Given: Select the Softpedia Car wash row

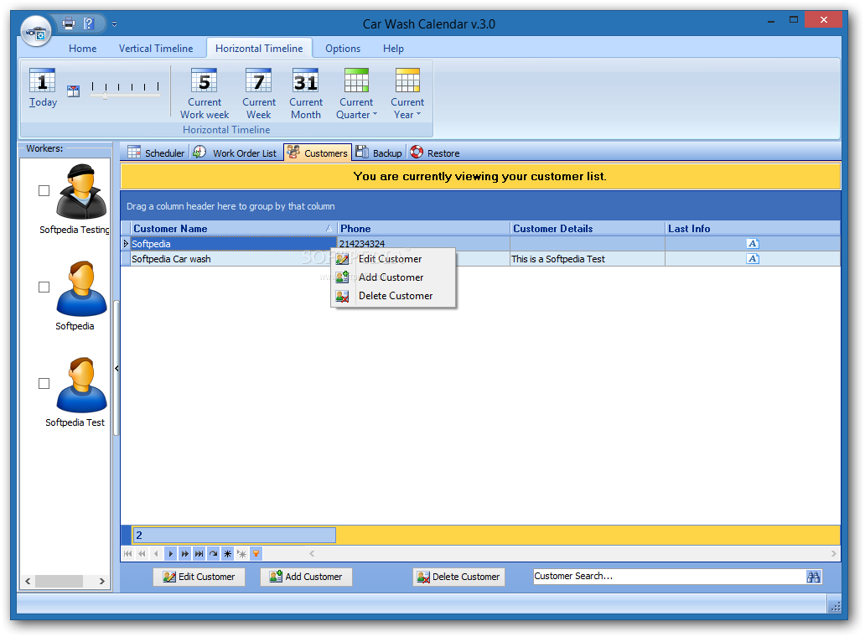Looking at the screenshot, I should click(x=480, y=259).
